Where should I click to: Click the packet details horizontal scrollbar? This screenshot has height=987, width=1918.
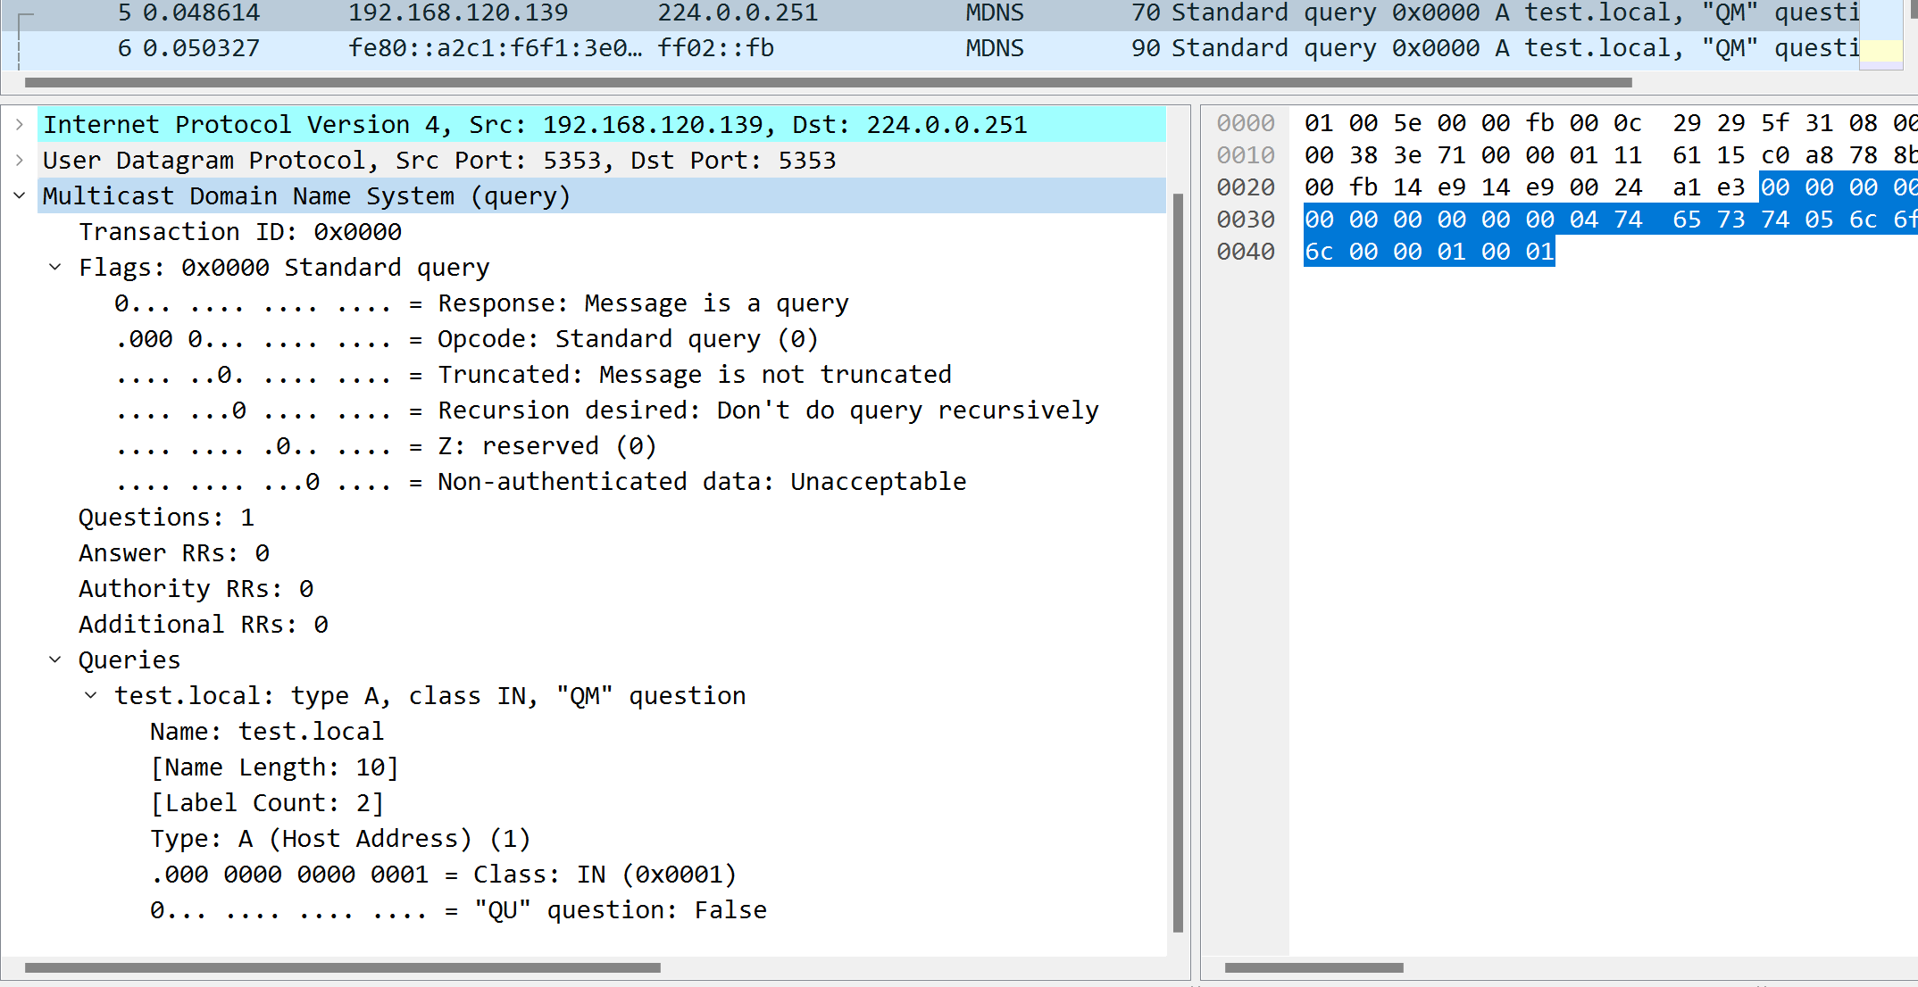[343, 967]
